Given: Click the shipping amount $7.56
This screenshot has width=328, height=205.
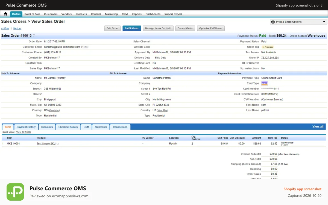Looking at the screenshot, I should (x=274, y=164).
